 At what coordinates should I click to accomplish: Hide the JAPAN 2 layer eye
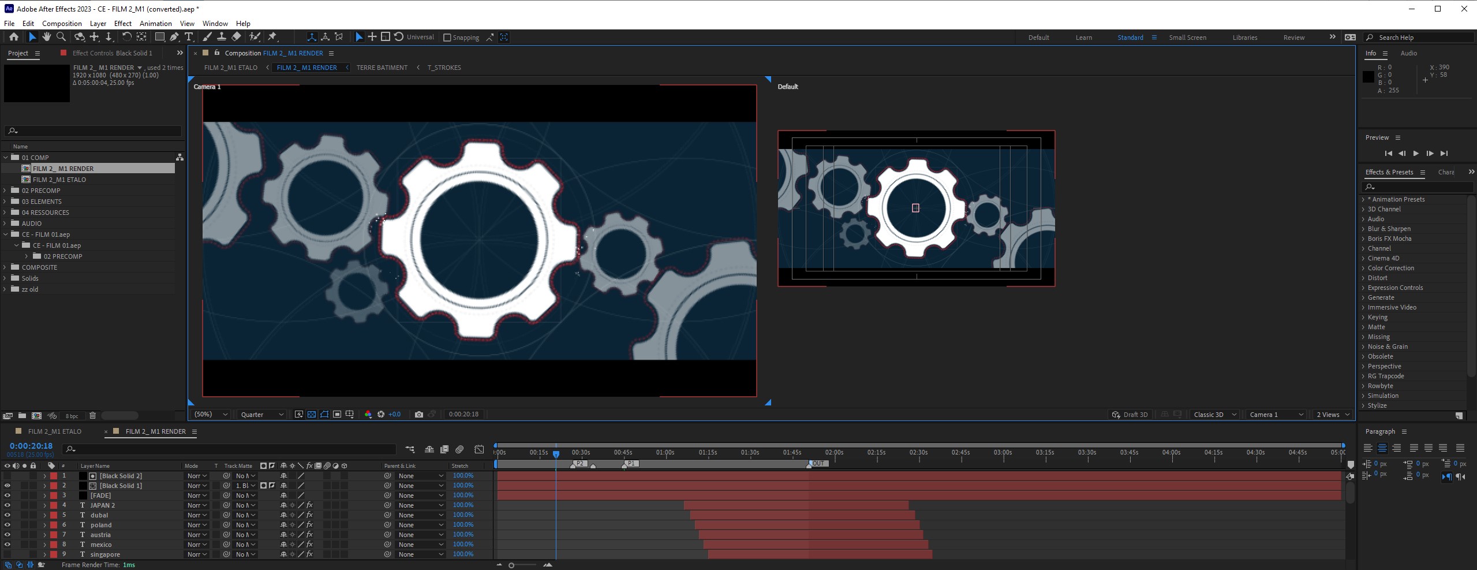[8, 505]
